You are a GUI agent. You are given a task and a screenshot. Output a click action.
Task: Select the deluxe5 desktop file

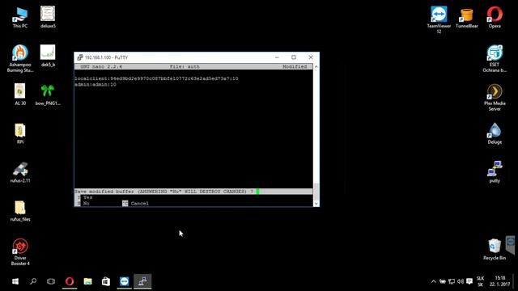tap(48, 17)
